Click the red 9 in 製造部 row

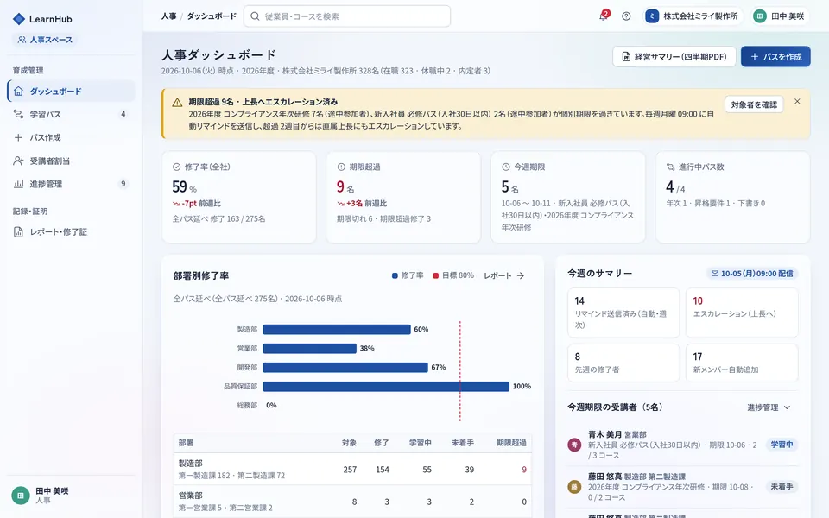tap(524, 470)
